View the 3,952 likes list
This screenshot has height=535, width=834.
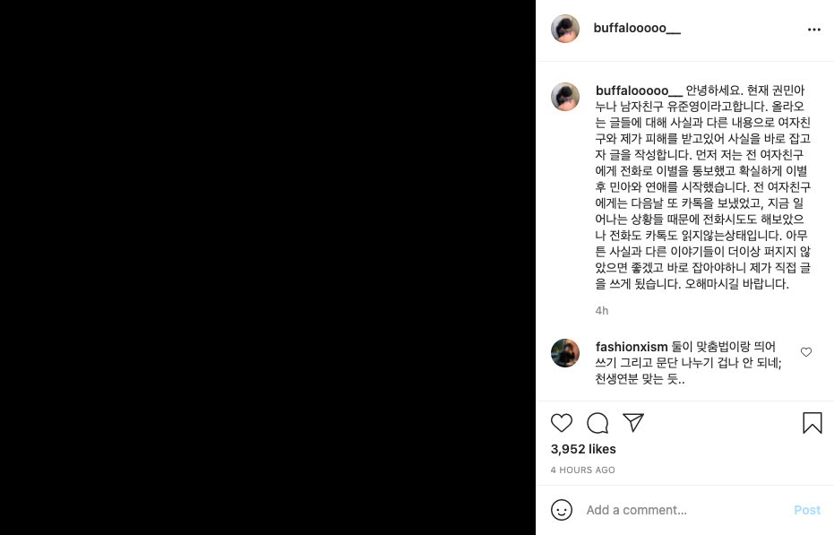pyautogui.click(x=583, y=449)
